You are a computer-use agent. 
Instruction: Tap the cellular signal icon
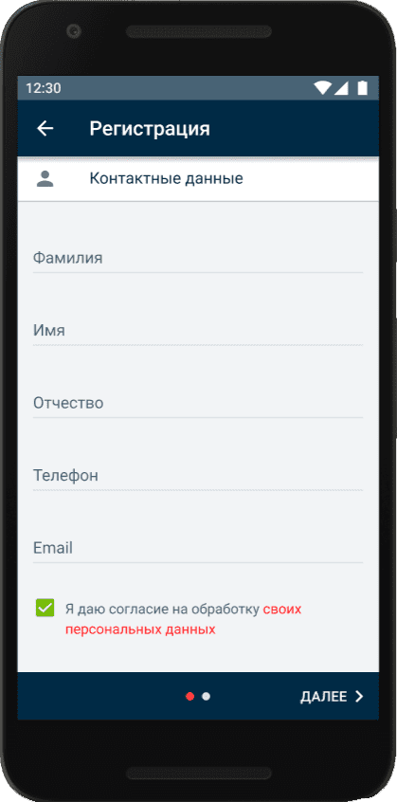pos(341,88)
